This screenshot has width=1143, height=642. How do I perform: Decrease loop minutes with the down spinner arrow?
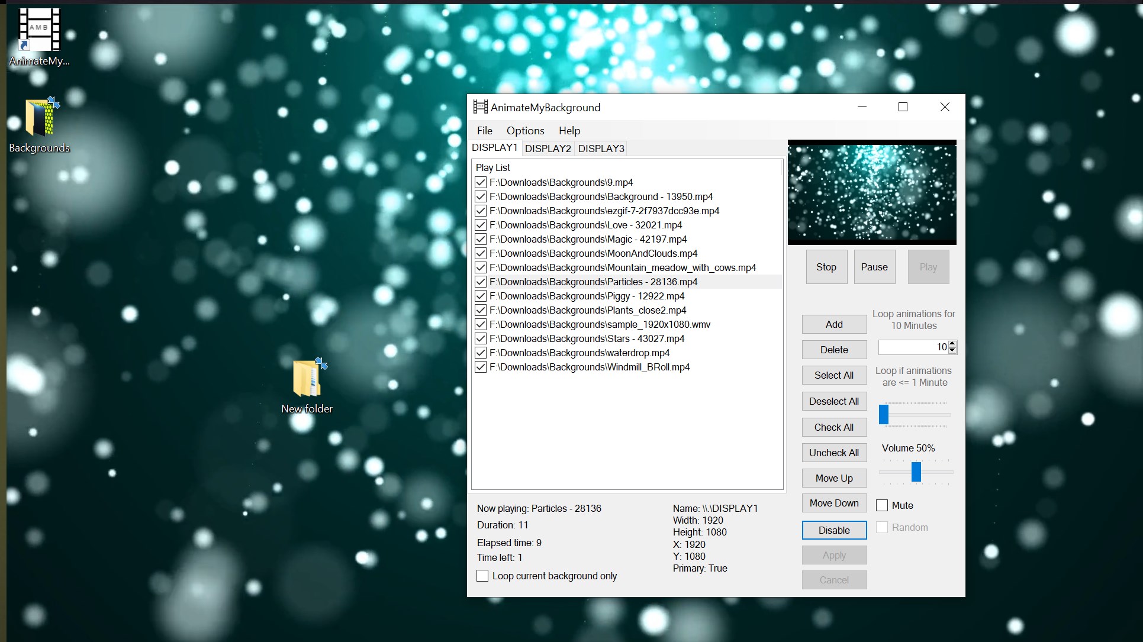pos(952,350)
